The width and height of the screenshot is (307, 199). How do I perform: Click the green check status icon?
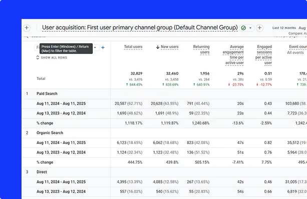[x=243, y=28]
